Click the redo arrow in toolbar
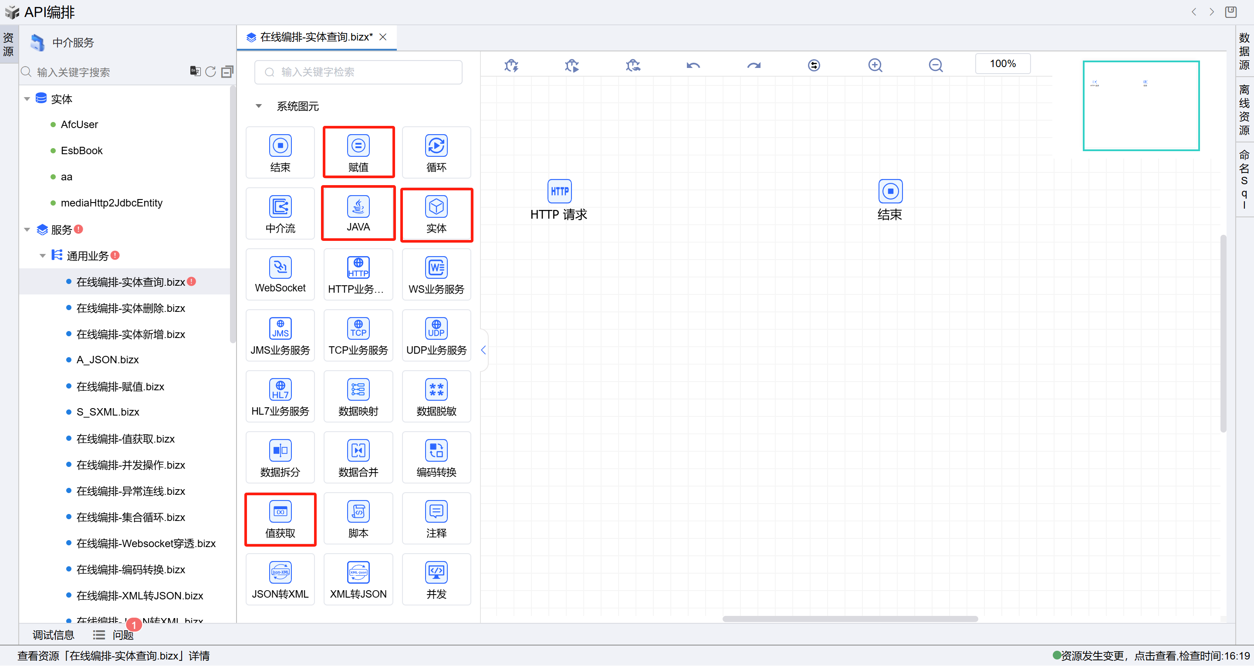This screenshot has width=1254, height=666. tap(754, 65)
